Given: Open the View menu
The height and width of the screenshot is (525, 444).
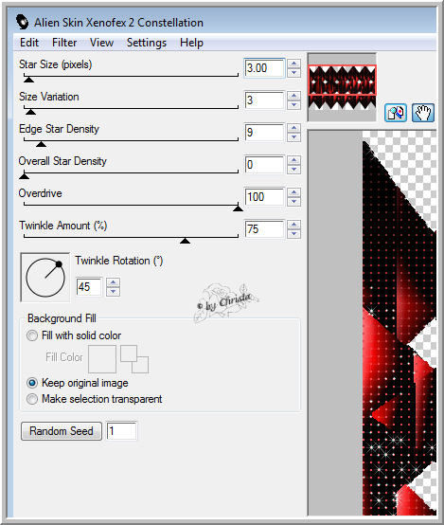Looking at the screenshot, I should coord(101,43).
